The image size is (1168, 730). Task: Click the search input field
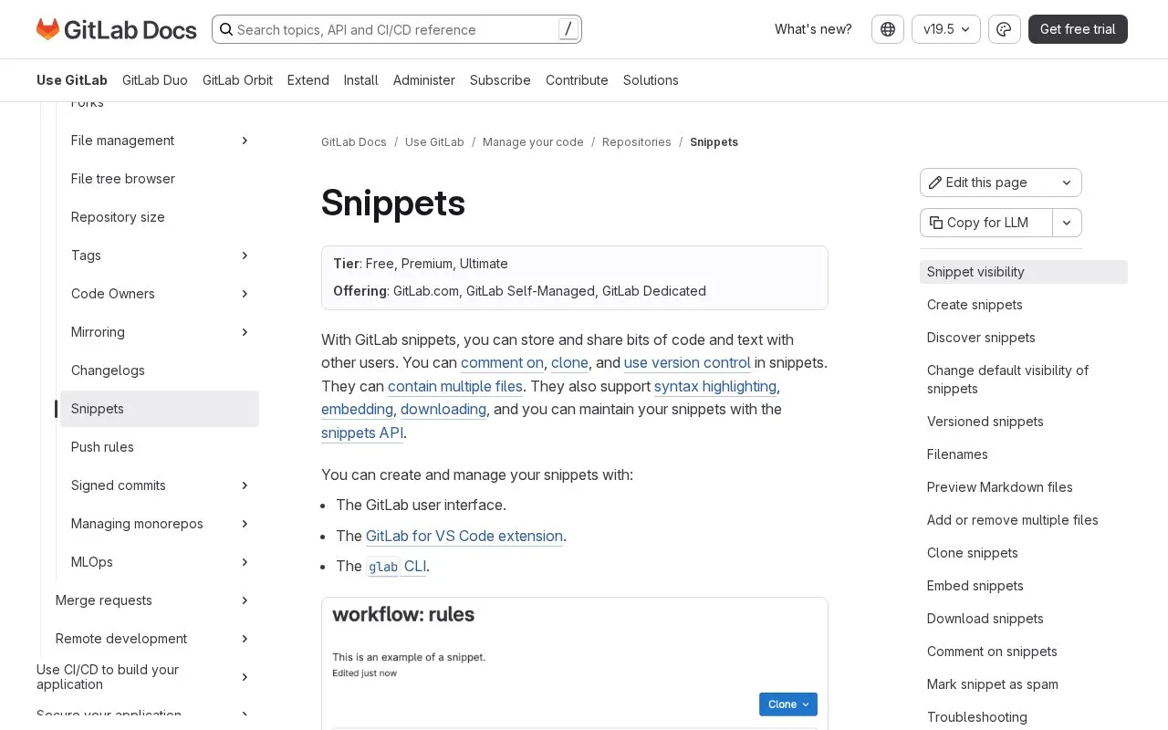click(x=397, y=29)
